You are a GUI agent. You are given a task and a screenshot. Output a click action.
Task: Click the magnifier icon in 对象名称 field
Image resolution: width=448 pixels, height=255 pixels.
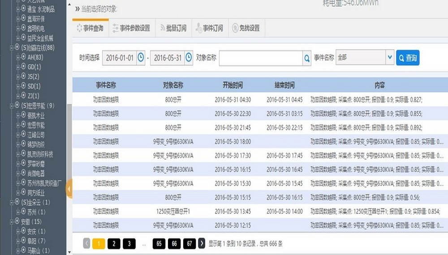pos(307,58)
